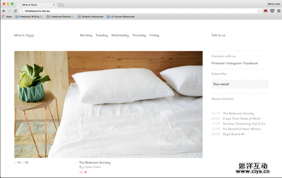Open article It's Beautiful Here: Milano
The image size is (282, 178).
[242, 129]
